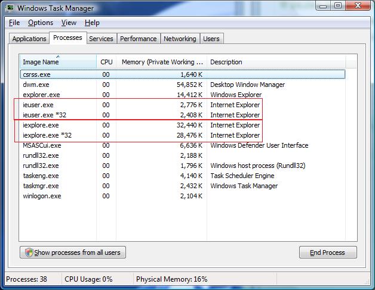The image size is (375, 290).
Task: Sort by CPU column header
Action: tap(106, 62)
